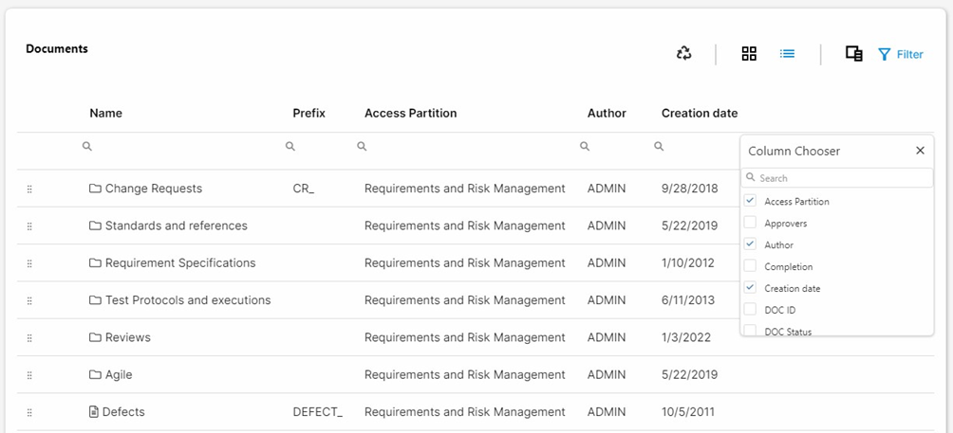Click the Filter button

900,54
